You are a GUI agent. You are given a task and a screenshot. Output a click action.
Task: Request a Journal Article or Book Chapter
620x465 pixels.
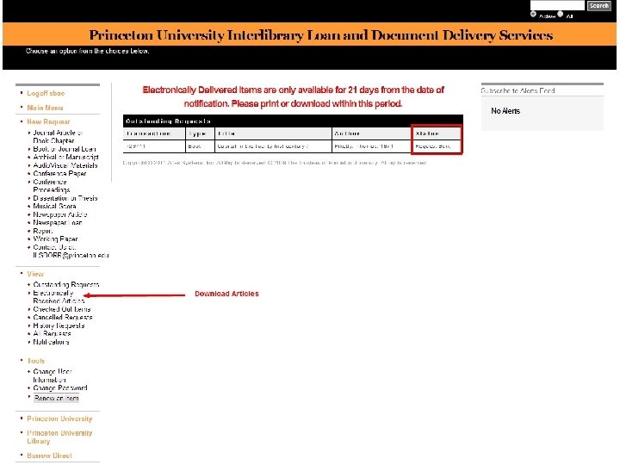coord(58,137)
